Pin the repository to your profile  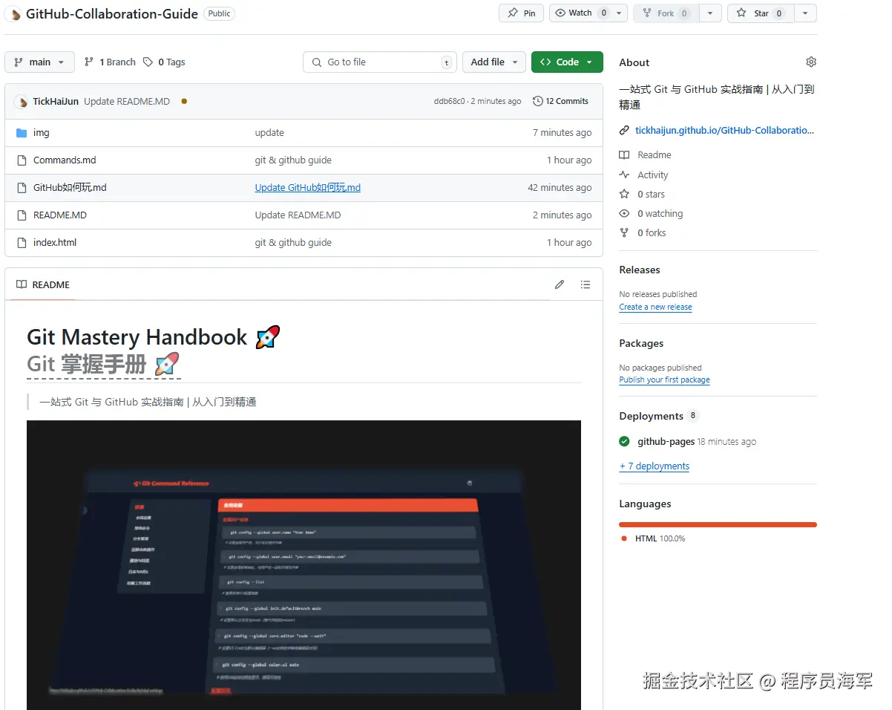click(x=521, y=13)
